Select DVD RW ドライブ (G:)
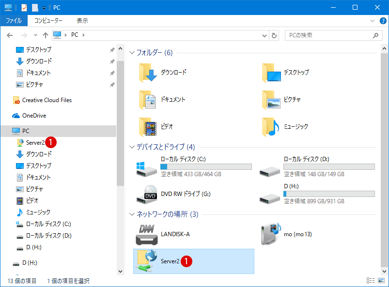 [x=173, y=194]
